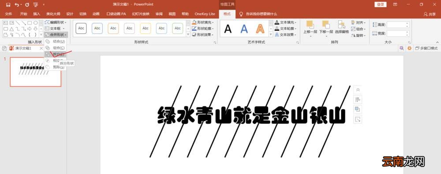Select the down arrow shape
The width and height of the screenshot is (441, 174).
pos(35,29)
